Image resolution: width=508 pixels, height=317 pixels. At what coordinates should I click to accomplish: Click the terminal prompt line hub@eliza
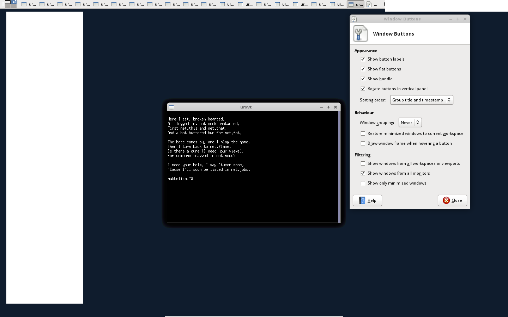click(x=180, y=179)
